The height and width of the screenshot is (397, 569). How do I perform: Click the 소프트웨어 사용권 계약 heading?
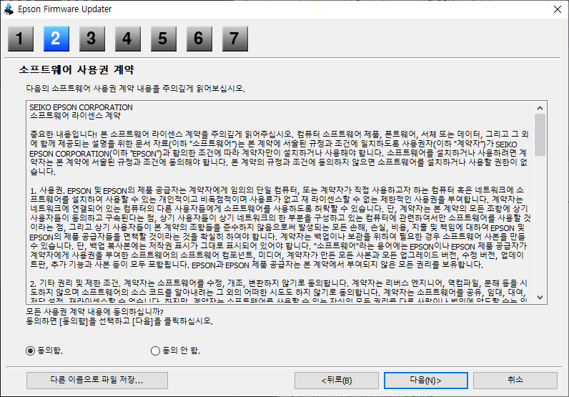[x=76, y=69]
